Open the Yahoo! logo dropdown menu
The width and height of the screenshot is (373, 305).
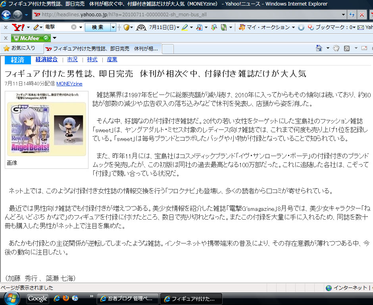(x=28, y=27)
